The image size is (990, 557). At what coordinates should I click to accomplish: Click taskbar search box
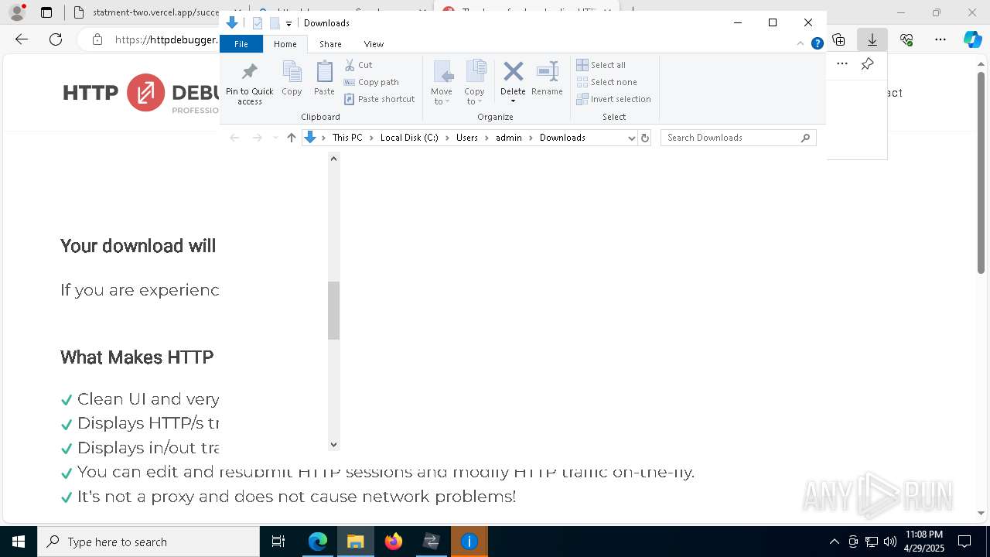tap(148, 542)
